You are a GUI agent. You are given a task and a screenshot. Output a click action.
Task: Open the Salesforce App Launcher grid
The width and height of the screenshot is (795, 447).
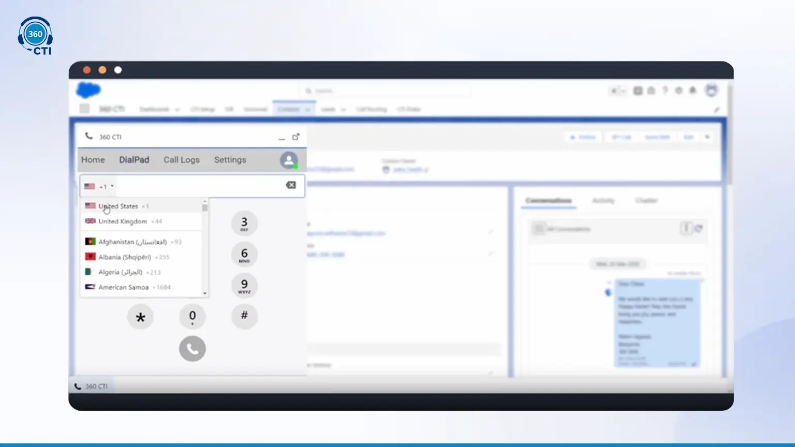(84, 109)
